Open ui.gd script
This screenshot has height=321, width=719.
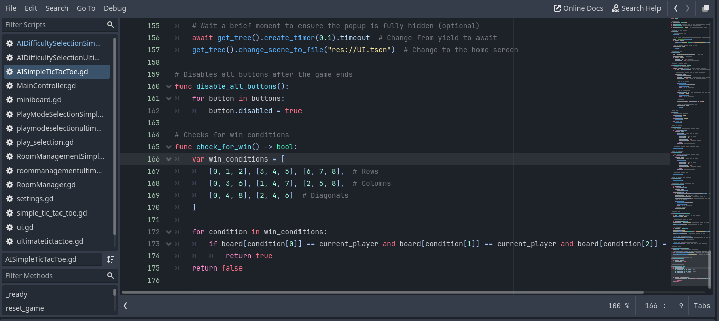tap(57, 227)
